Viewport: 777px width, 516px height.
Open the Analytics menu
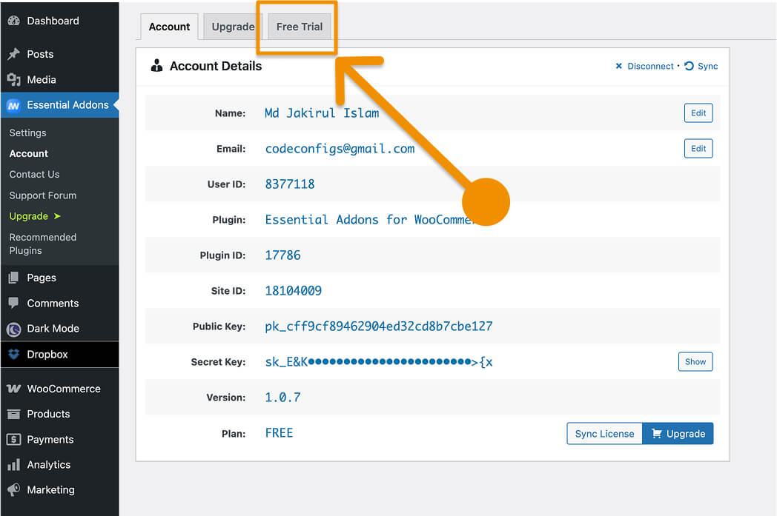[59, 465]
